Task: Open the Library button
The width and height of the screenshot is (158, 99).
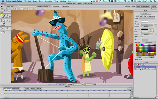Action: pyautogui.click(x=154, y=6)
